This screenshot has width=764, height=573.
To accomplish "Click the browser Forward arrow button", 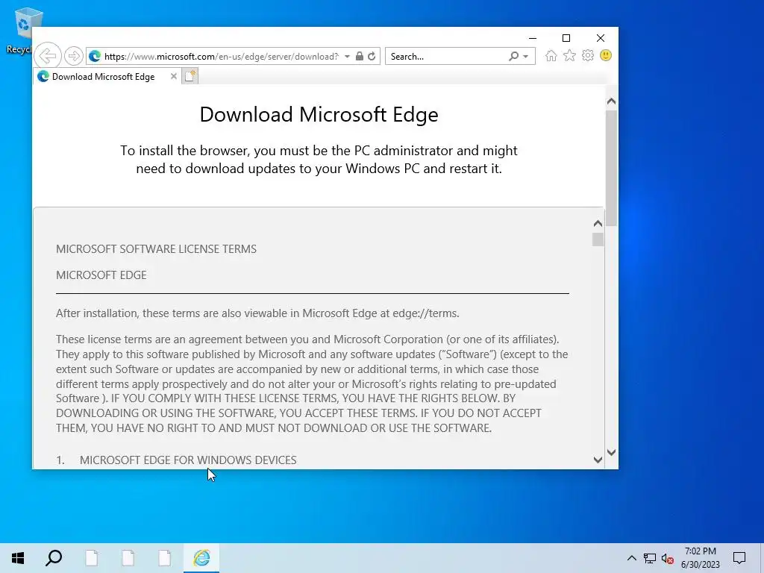I will (74, 56).
